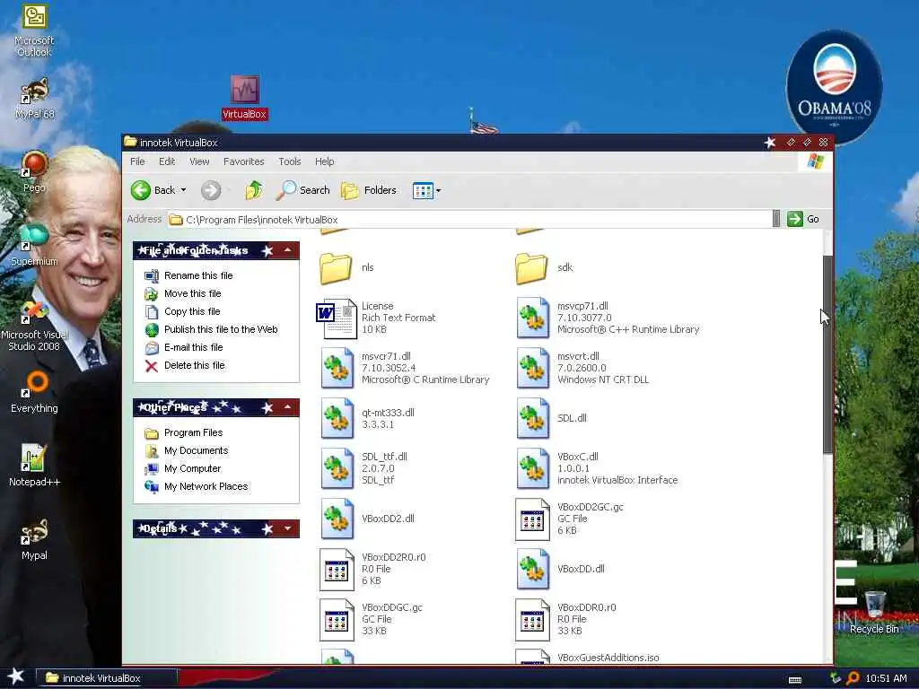This screenshot has width=919, height=689.
Task: Select the msvcrt.dll file icon
Action: [x=533, y=368]
